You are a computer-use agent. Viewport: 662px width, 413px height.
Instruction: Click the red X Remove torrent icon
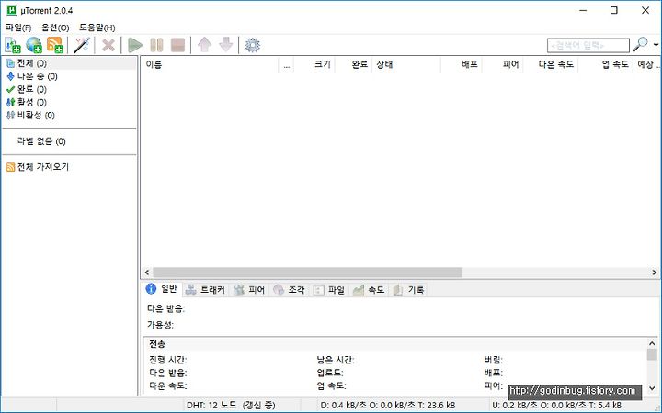click(108, 45)
